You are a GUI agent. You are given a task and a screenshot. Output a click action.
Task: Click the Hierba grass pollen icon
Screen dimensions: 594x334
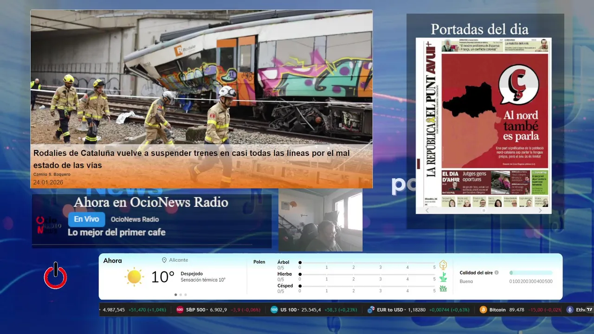[x=443, y=277]
